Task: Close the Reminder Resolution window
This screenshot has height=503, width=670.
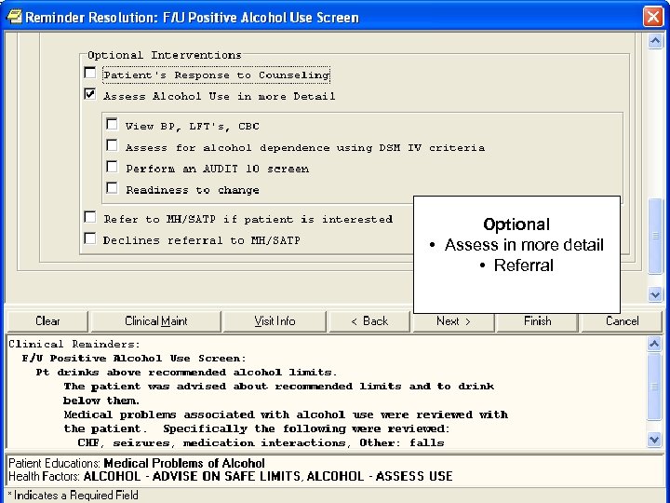Action: coord(653,17)
